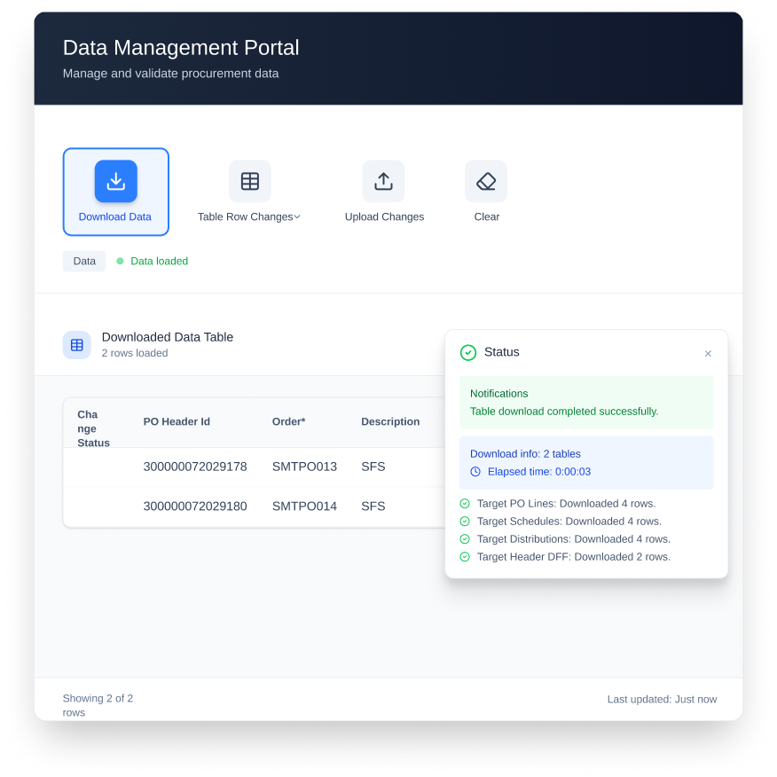
Task: Click the Clear eraser icon
Action: click(486, 181)
